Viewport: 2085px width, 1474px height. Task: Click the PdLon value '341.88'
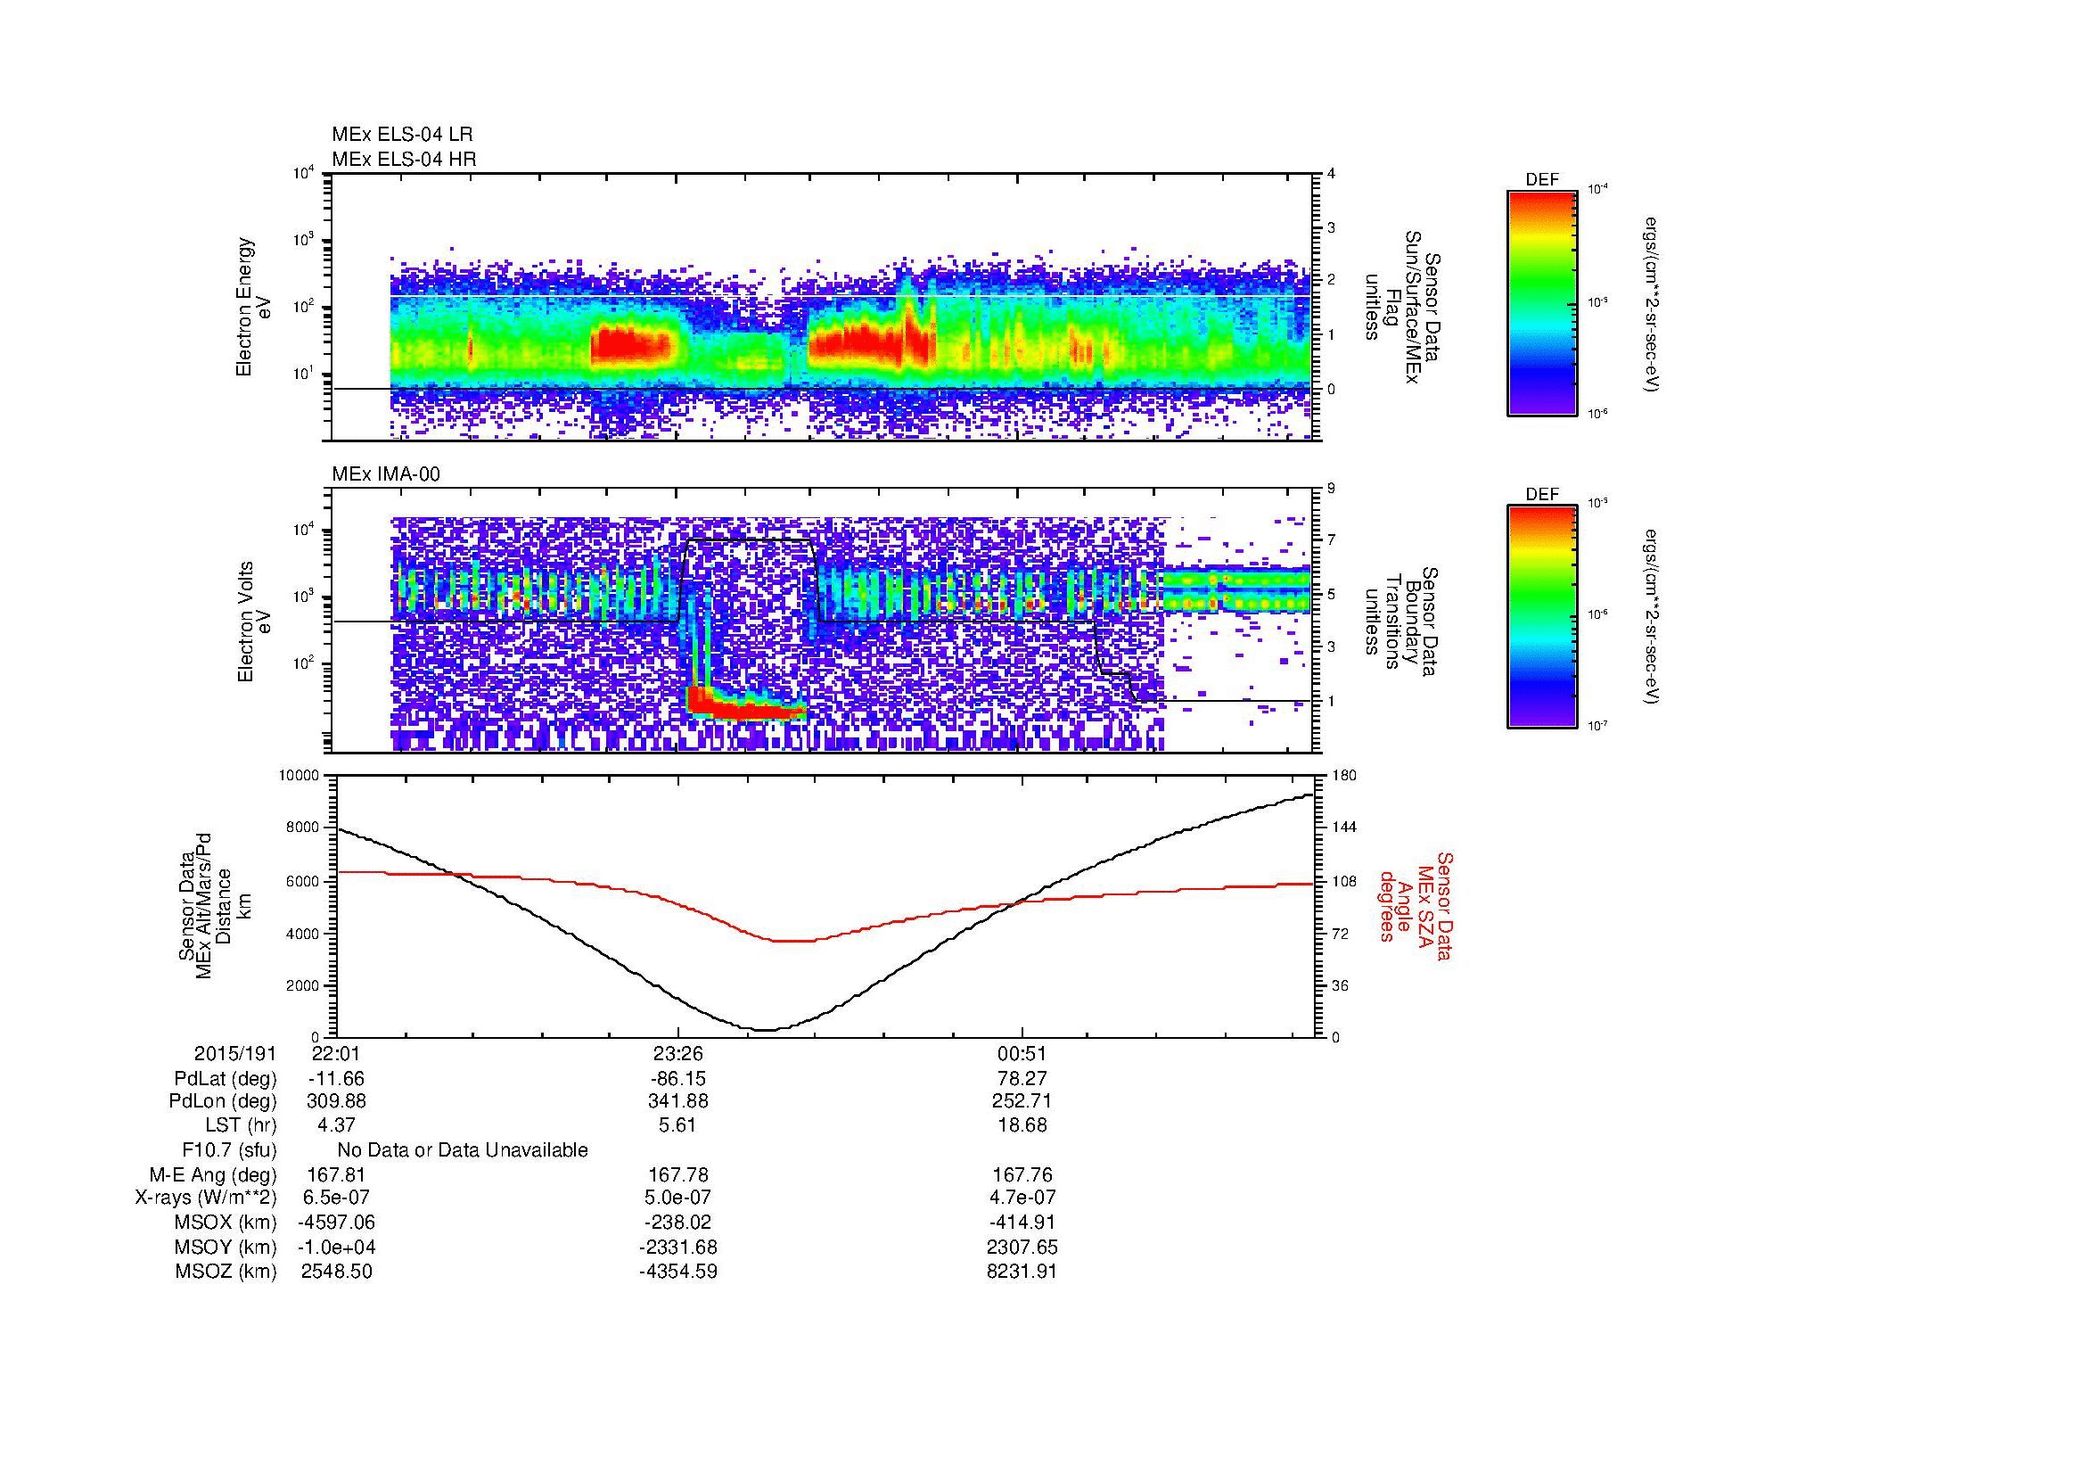(678, 1101)
